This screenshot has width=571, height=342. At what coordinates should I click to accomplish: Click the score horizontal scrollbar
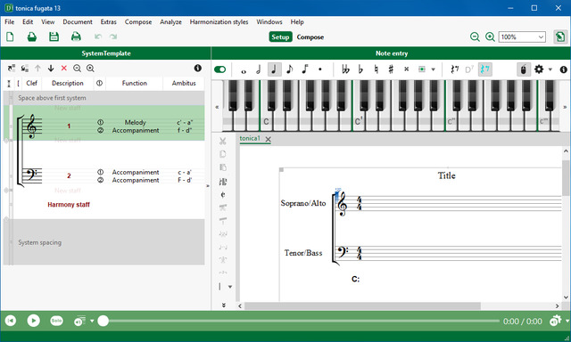pos(362,306)
